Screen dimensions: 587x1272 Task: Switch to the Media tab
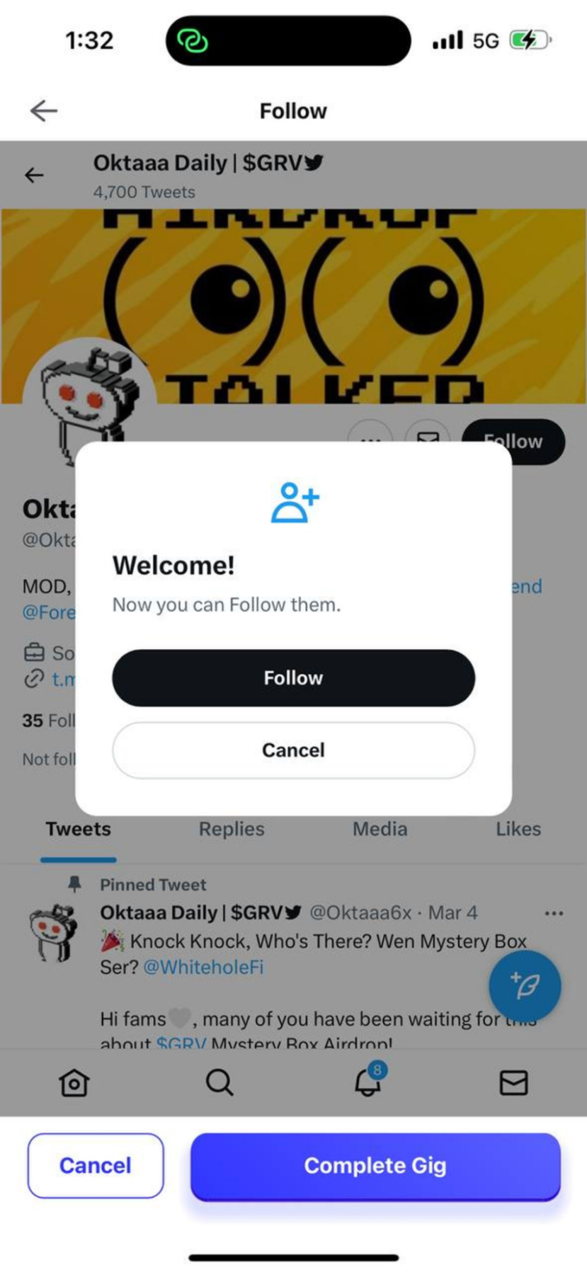[380, 829]
